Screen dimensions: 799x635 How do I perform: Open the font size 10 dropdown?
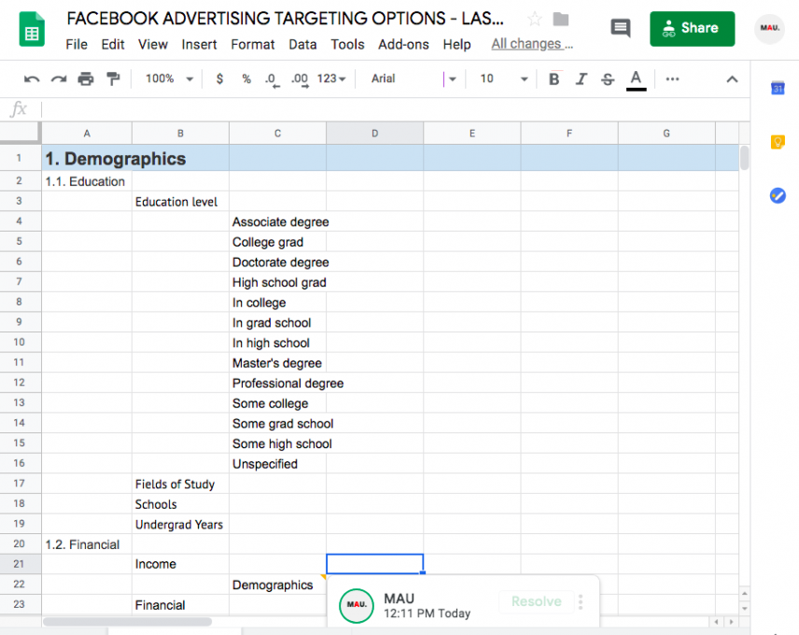503,78
